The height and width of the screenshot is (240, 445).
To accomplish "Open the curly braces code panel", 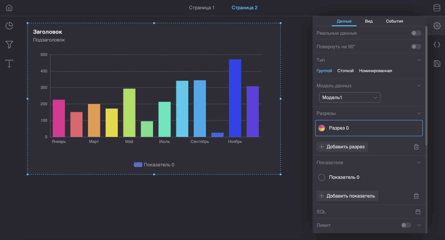I will click(x=437, y=44).
